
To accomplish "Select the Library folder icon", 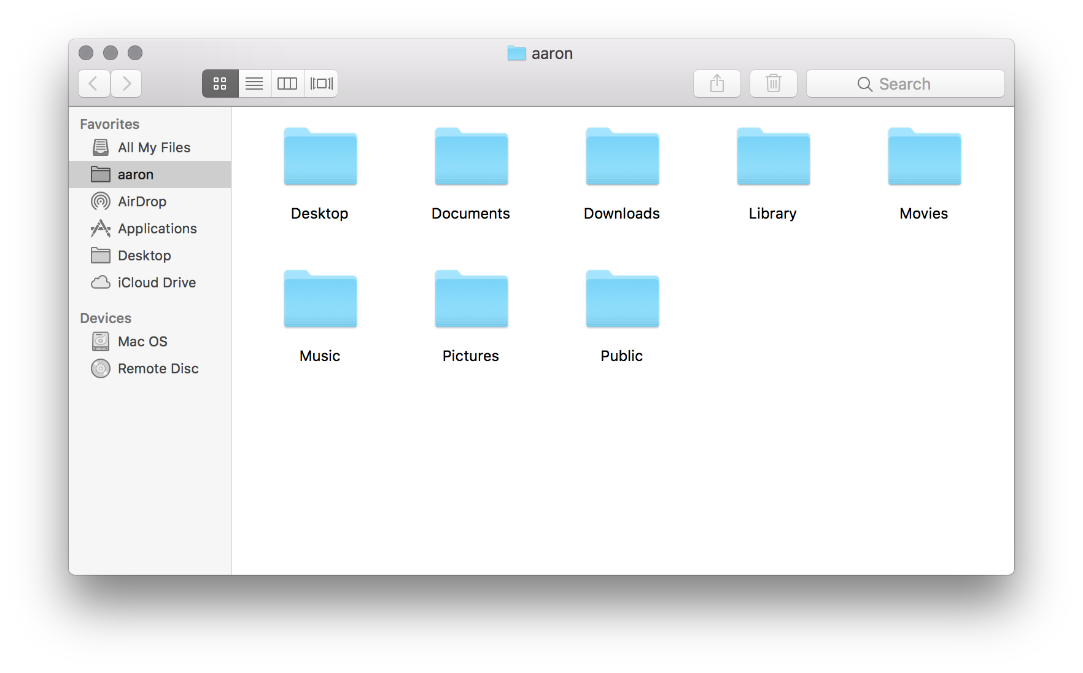I will point(774,157).
